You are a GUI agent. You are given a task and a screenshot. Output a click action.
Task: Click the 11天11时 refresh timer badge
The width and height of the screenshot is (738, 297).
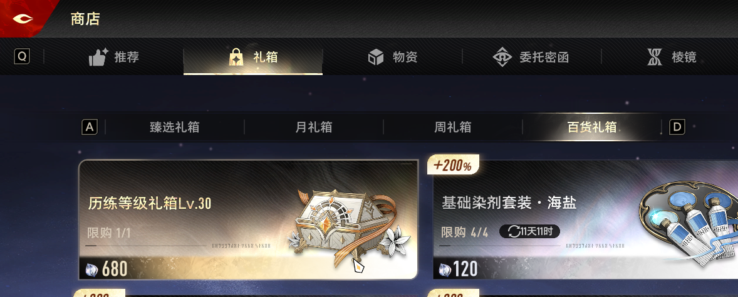coord(529,231)
